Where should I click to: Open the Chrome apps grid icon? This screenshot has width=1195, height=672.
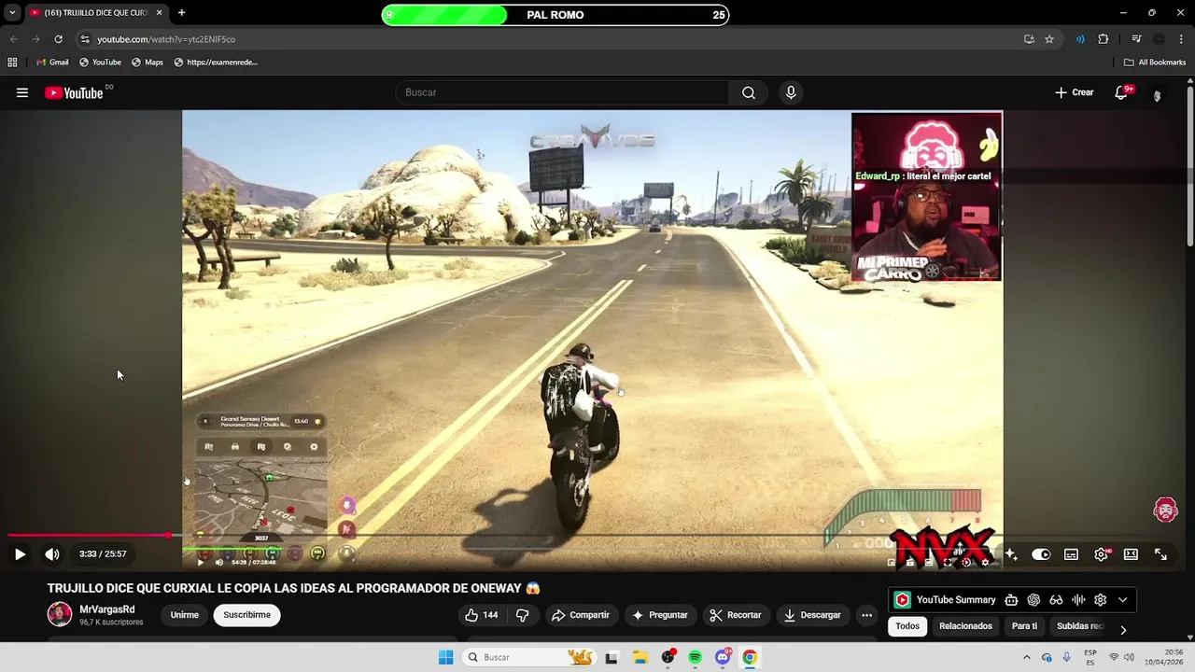pos(12,63)
